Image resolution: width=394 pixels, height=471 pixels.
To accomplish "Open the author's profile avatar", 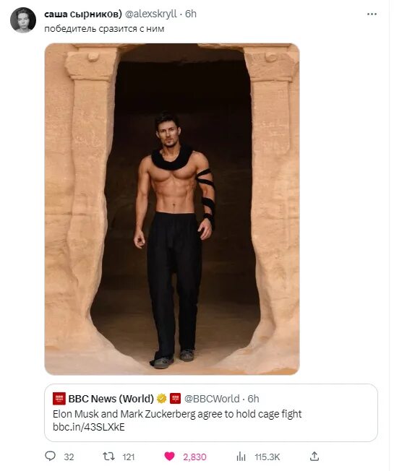I will pos(23,20).
